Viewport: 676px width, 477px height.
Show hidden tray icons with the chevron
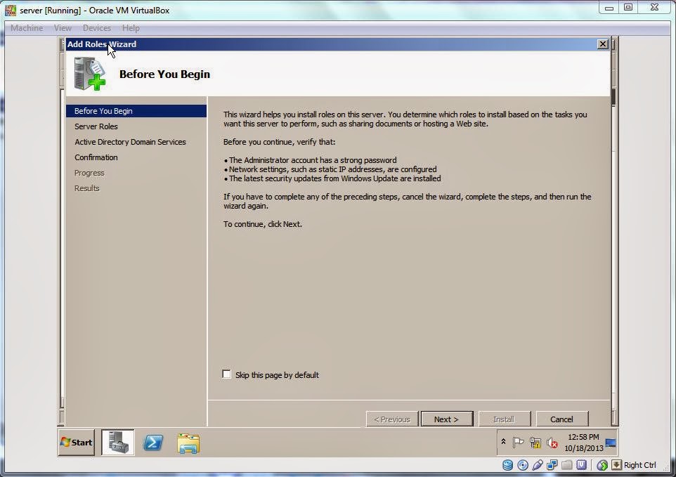coord(503,442)
